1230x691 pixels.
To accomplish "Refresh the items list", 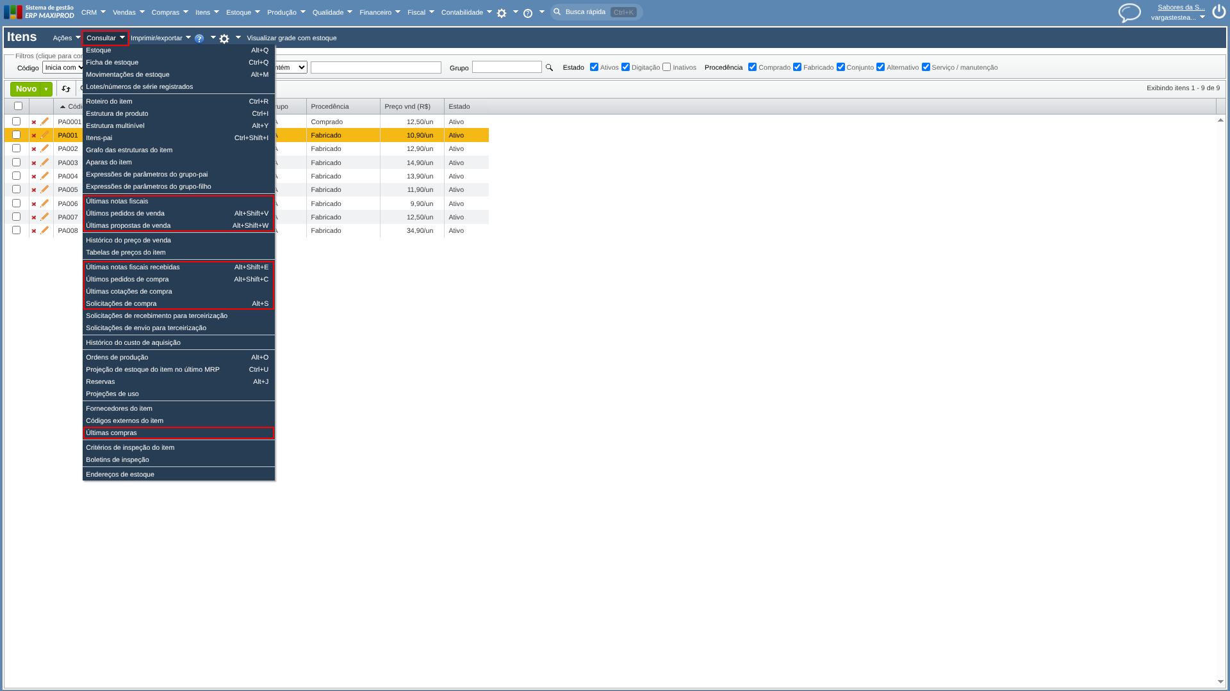I will click(66, 89).
